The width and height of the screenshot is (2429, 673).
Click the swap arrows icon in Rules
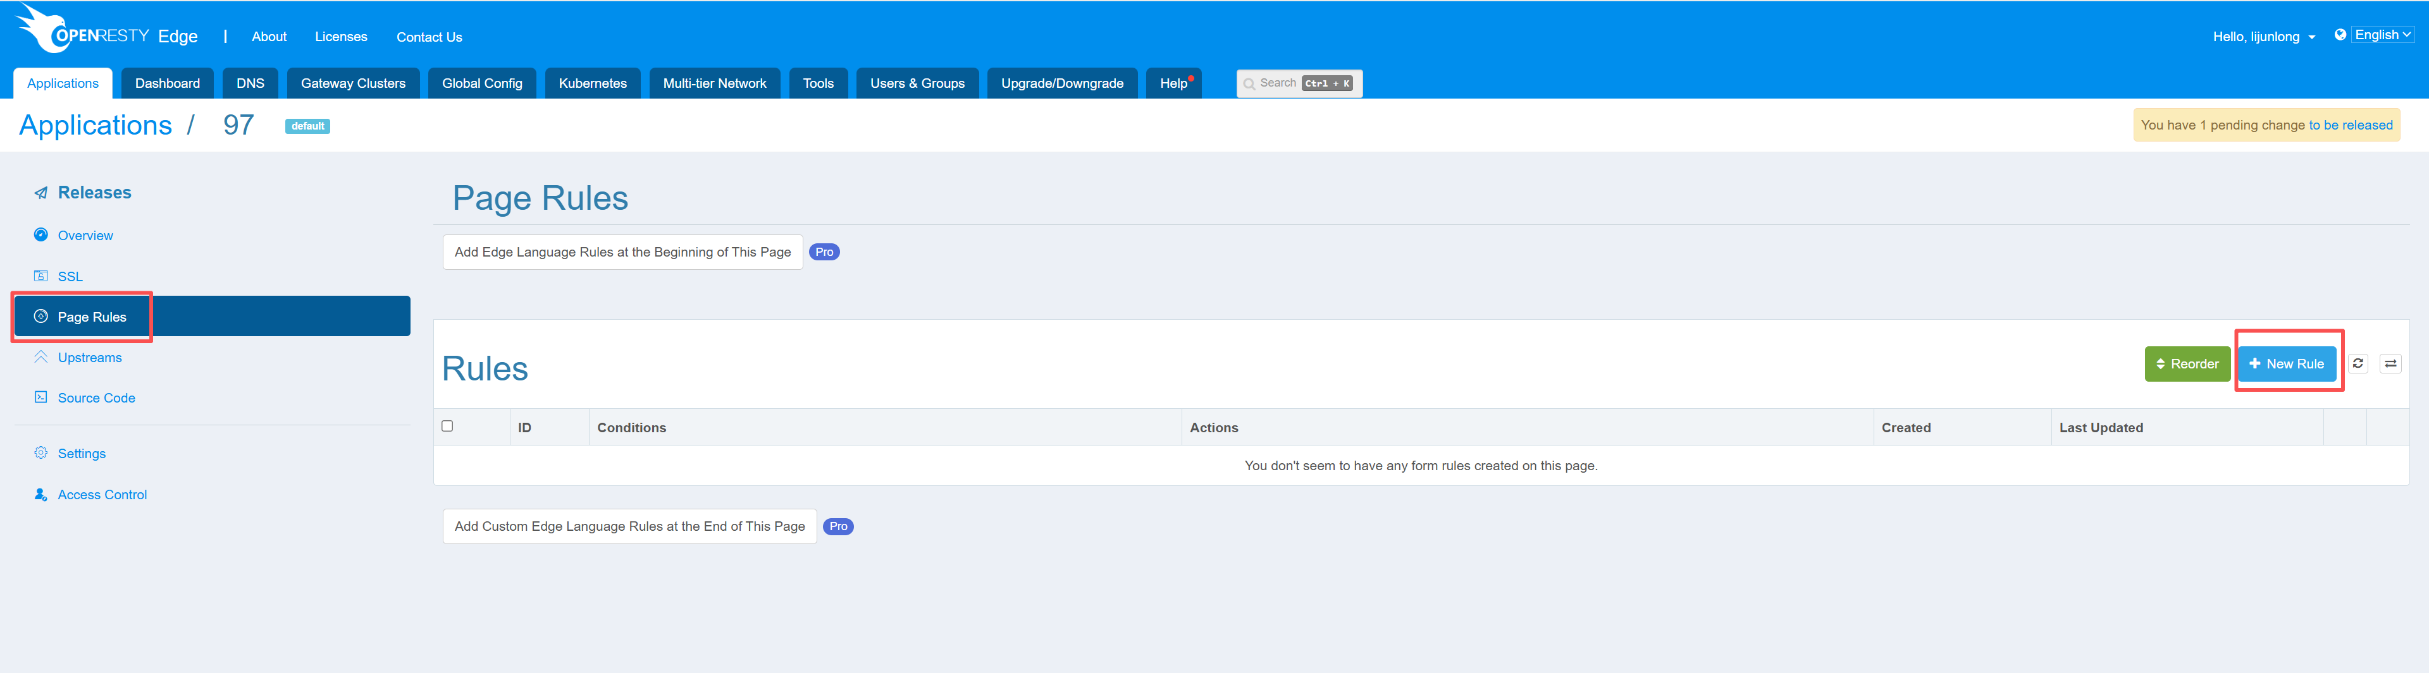click(x=2390, y=364)
